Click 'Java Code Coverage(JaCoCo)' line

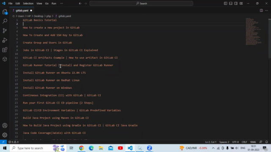[x=54, y=133]
